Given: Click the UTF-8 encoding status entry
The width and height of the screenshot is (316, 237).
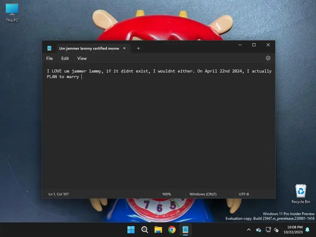Looking at the screenshot, I should (244, 194).
